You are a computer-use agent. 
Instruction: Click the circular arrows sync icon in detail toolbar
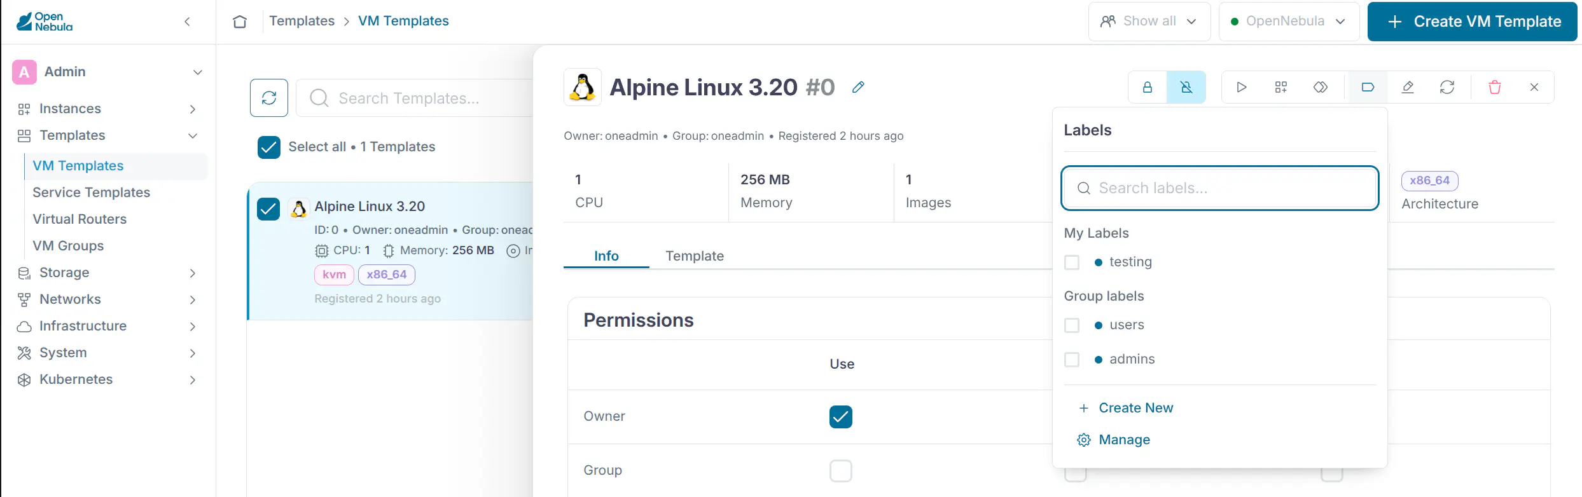[x=1447, y=87]
